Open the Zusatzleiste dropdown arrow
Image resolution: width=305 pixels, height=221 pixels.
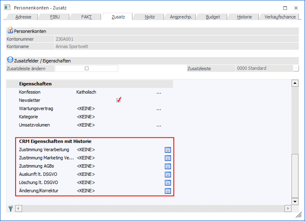pyautogui.click(x=295, y=68)
